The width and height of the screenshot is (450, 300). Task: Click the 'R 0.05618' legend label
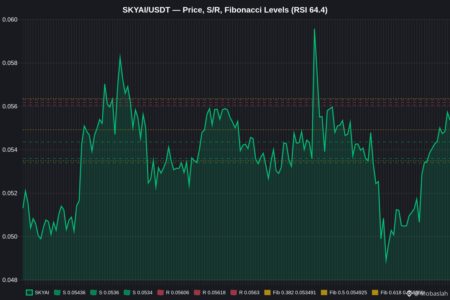click(214, 292)
